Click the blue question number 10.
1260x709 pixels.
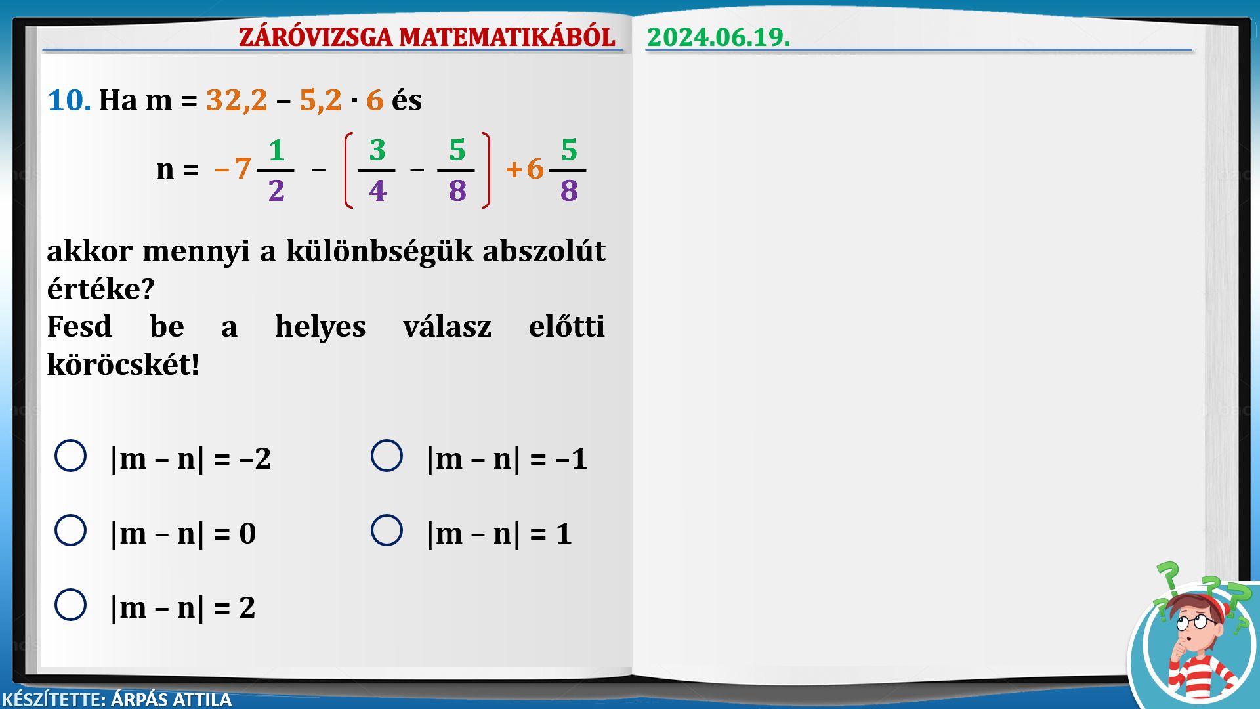68,100
